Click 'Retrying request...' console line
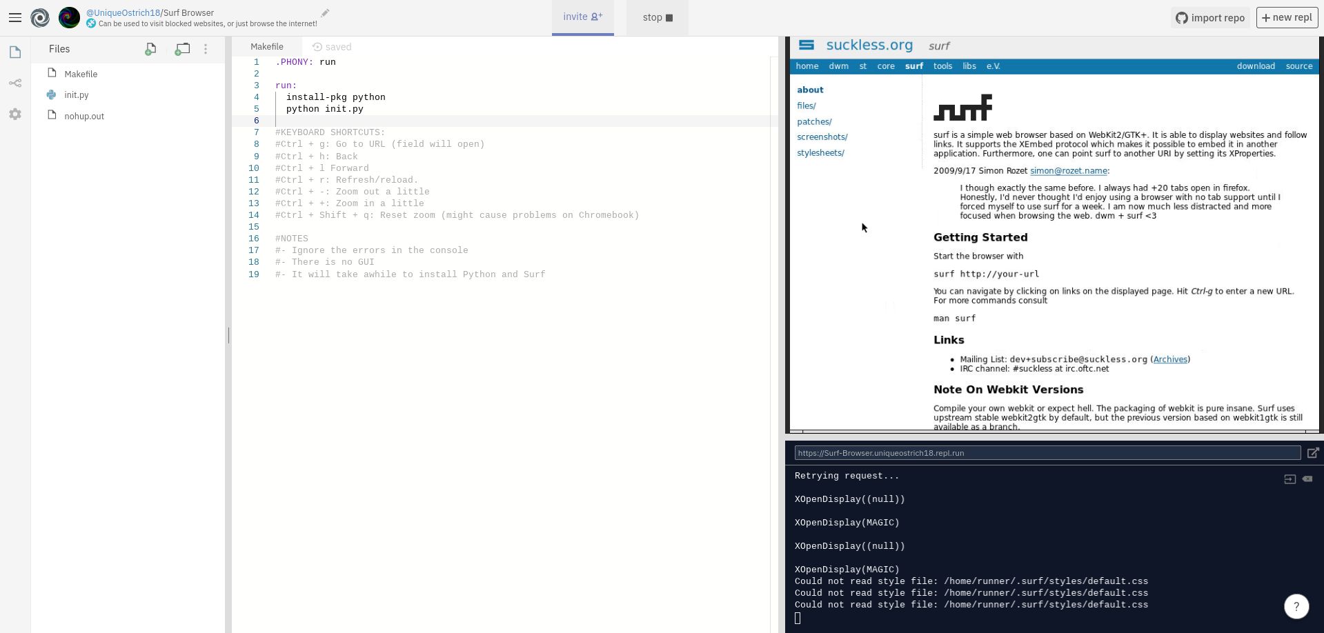 click(x=847, y=476)
